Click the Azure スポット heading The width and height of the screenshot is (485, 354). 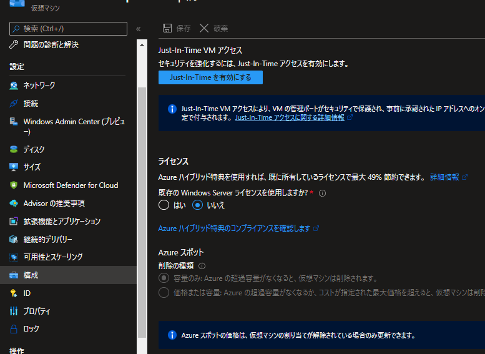(x=181, y=252)
